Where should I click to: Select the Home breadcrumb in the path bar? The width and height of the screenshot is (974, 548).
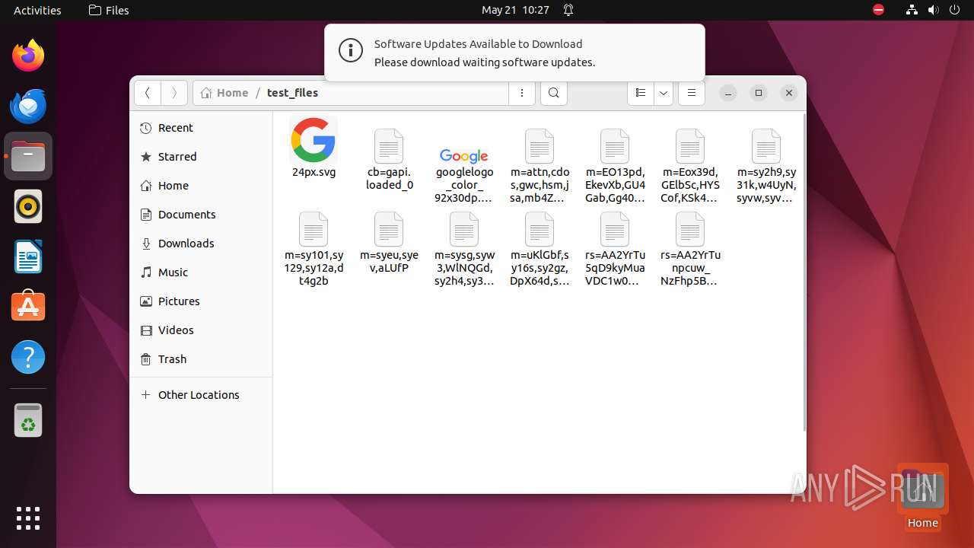(224, 93)
